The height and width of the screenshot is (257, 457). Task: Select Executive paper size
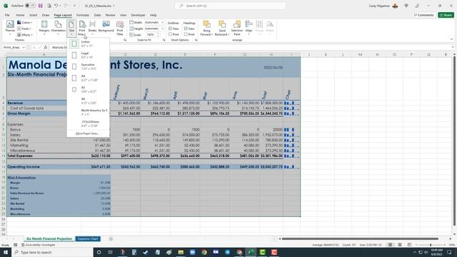[88, 66]
